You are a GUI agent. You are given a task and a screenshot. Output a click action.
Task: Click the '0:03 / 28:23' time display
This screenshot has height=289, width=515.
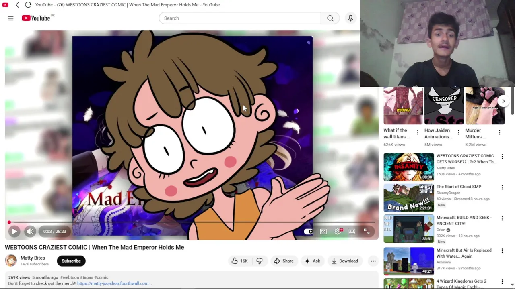point(55,231)
